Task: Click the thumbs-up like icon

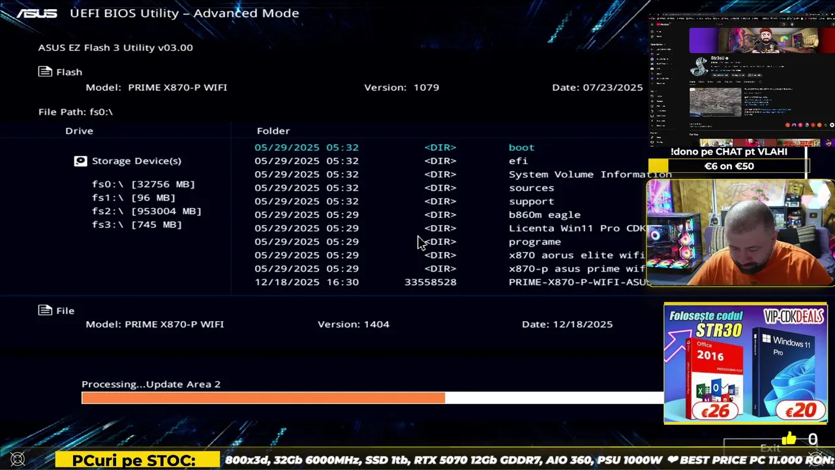Action: [789, 439]
